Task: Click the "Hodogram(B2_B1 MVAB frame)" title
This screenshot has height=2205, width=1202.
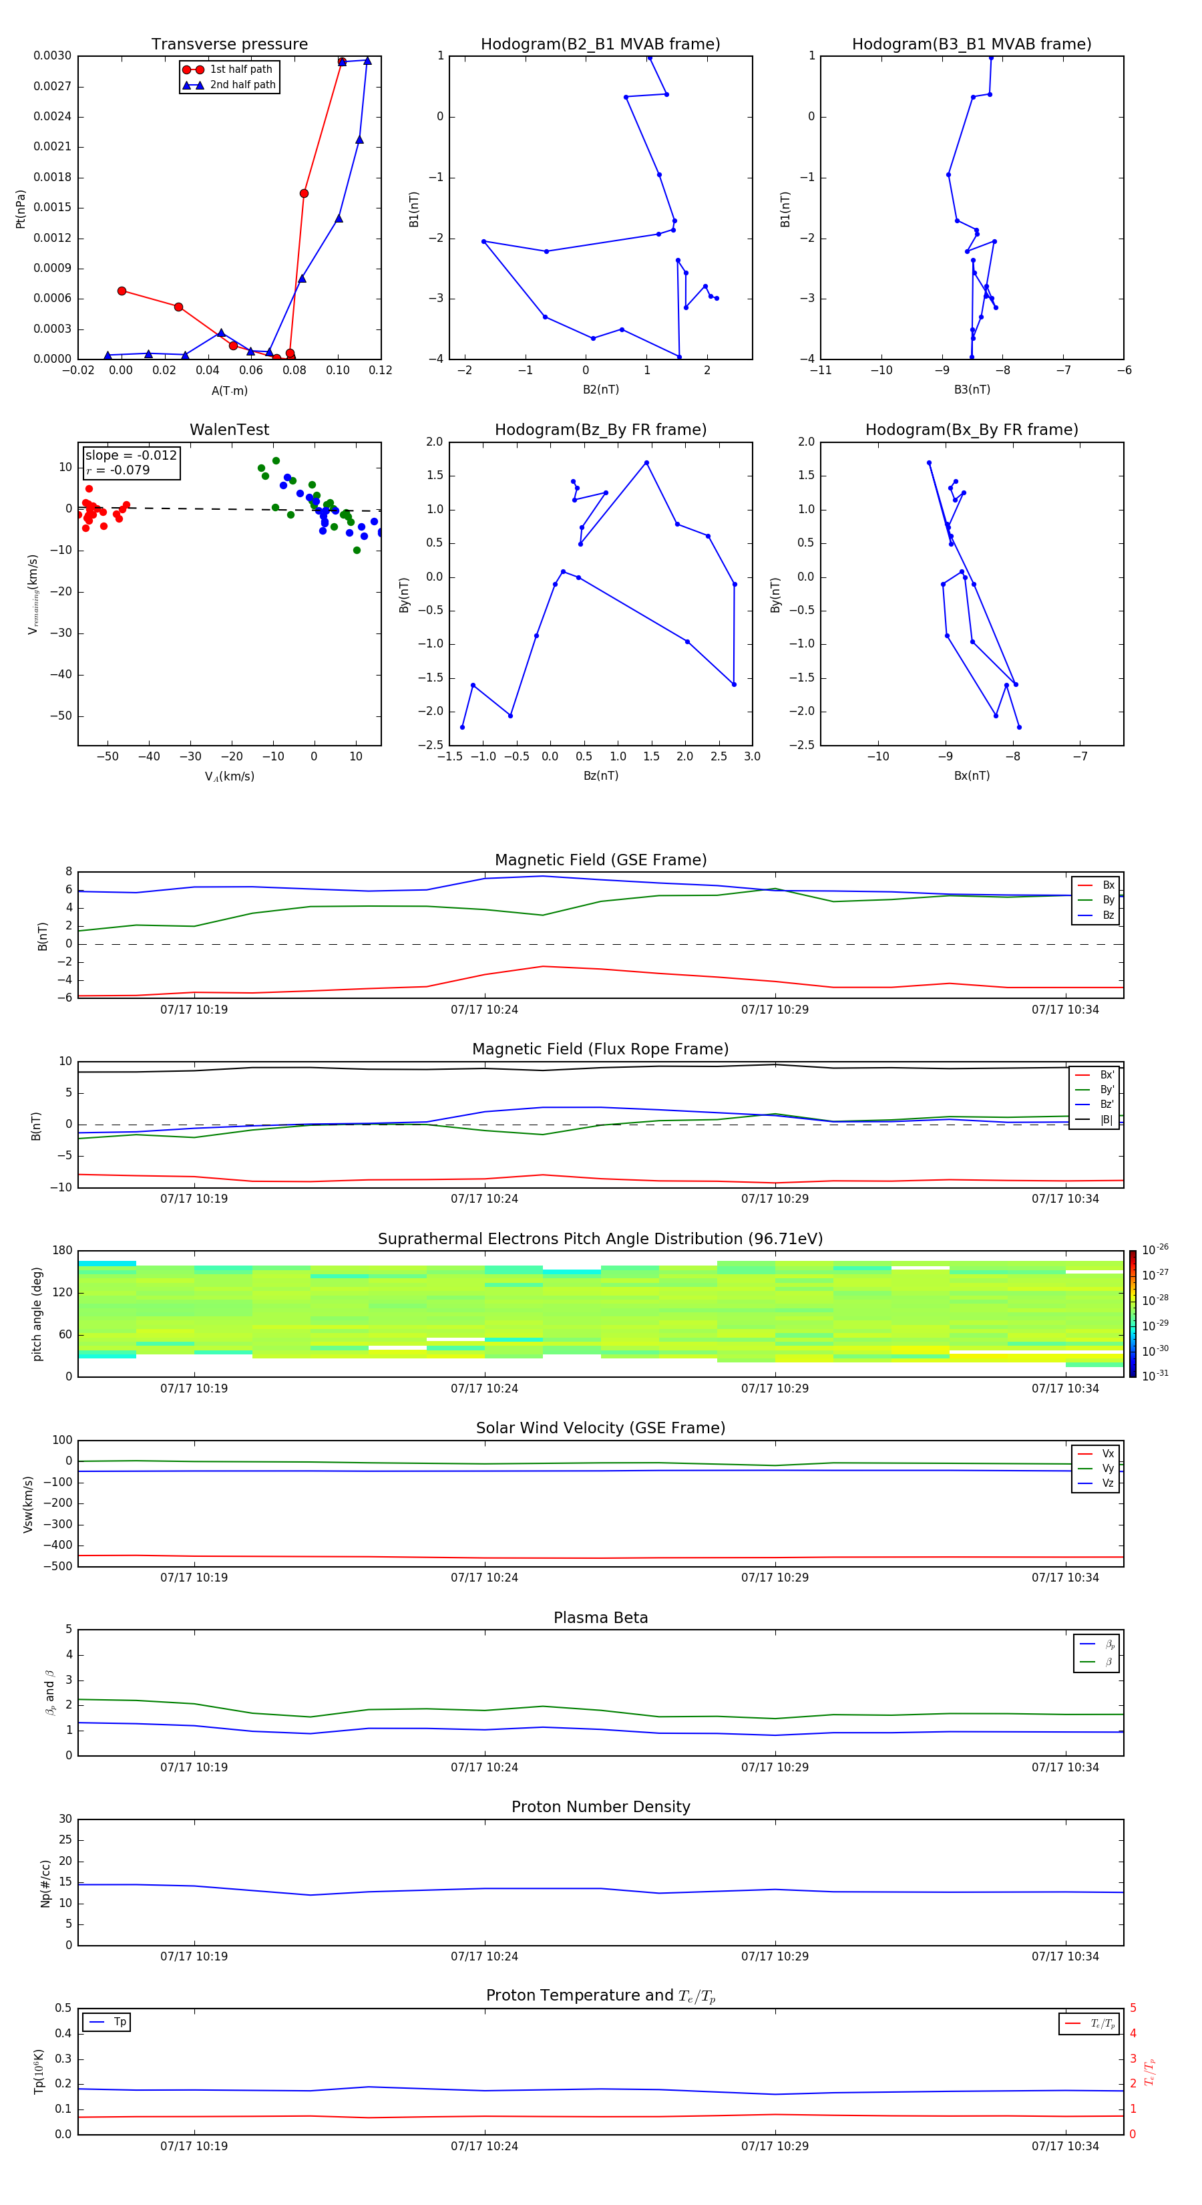Action: click(600, 45)
